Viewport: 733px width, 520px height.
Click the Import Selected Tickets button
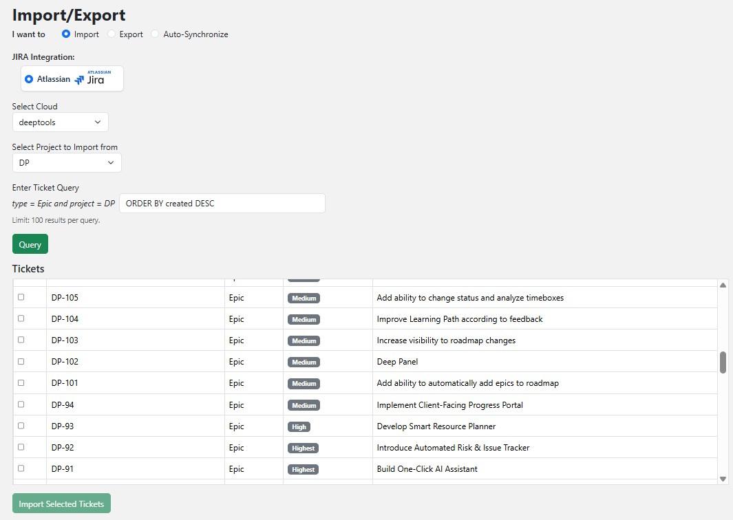[x=61, y=503]
